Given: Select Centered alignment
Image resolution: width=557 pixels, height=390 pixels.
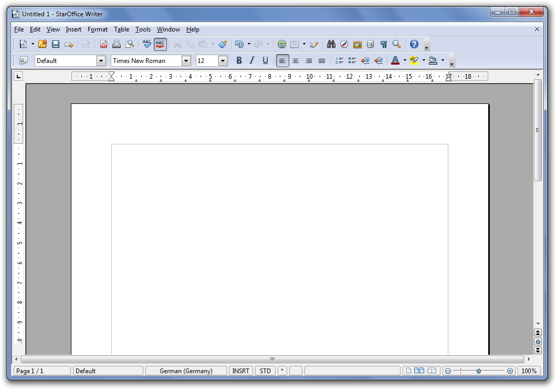Looking at the screenshot, I should (296, 61).
